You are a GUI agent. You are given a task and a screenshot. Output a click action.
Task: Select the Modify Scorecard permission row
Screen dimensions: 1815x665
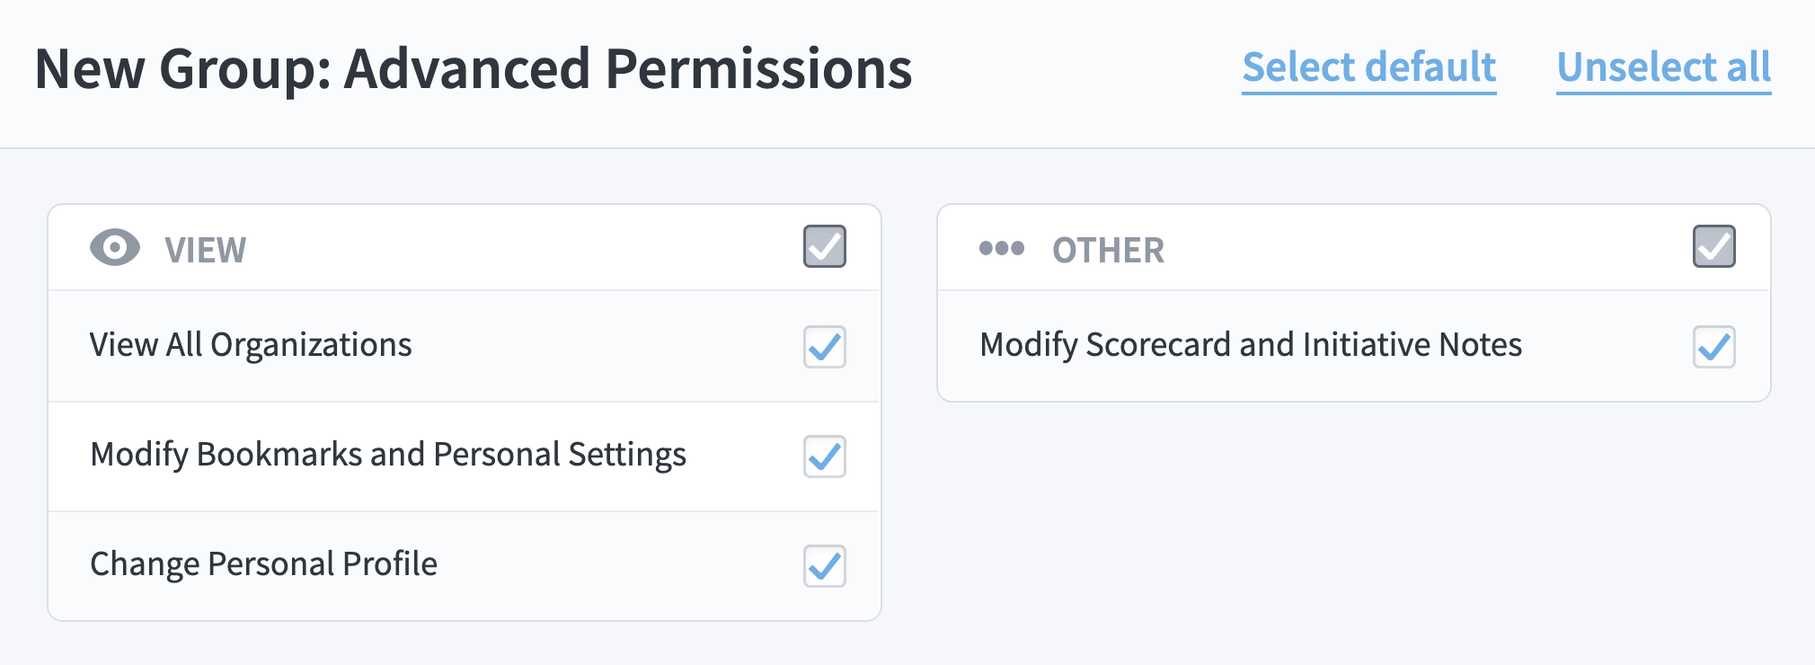click(1354, 346)
